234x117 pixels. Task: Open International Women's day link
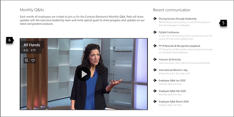click(x=173, y=70)
